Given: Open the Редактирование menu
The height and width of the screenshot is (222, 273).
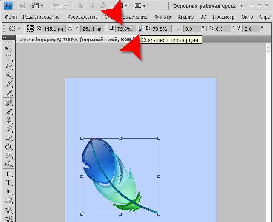Looking at the screenshot, I should coord(41,17).
